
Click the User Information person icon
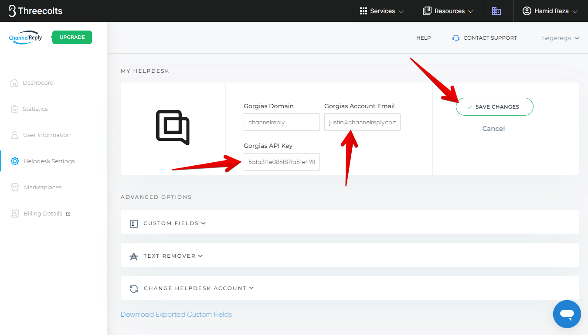(x=14, y=135)
